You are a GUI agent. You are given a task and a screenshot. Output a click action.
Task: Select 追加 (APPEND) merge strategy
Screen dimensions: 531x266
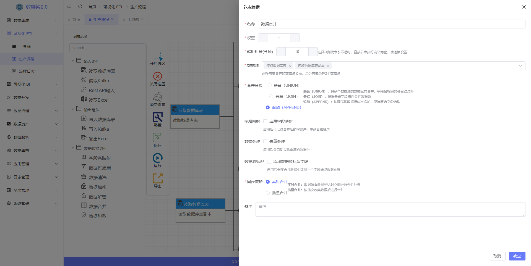267,107
